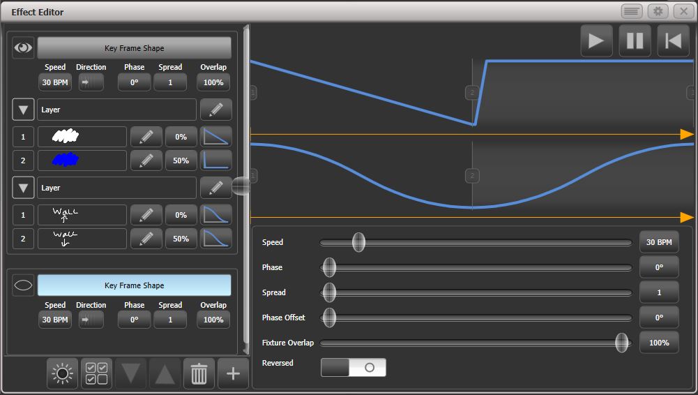Viewport: 698px width, 395px height.
Task: Click the play button in the preview
Action: pos(596,41)
